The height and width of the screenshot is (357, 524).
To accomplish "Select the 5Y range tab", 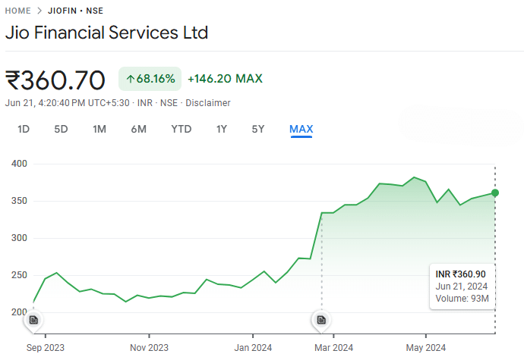I will point(258,129).
